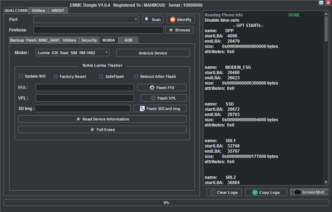This screenshot has height=212, width=332.
Task: Switch to the QUALCOMM tab
Action: pyautogui.click(x=16, y=10)
